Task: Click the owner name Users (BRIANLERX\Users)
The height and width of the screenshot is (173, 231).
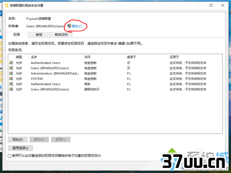Action: (x=45, y=26)
